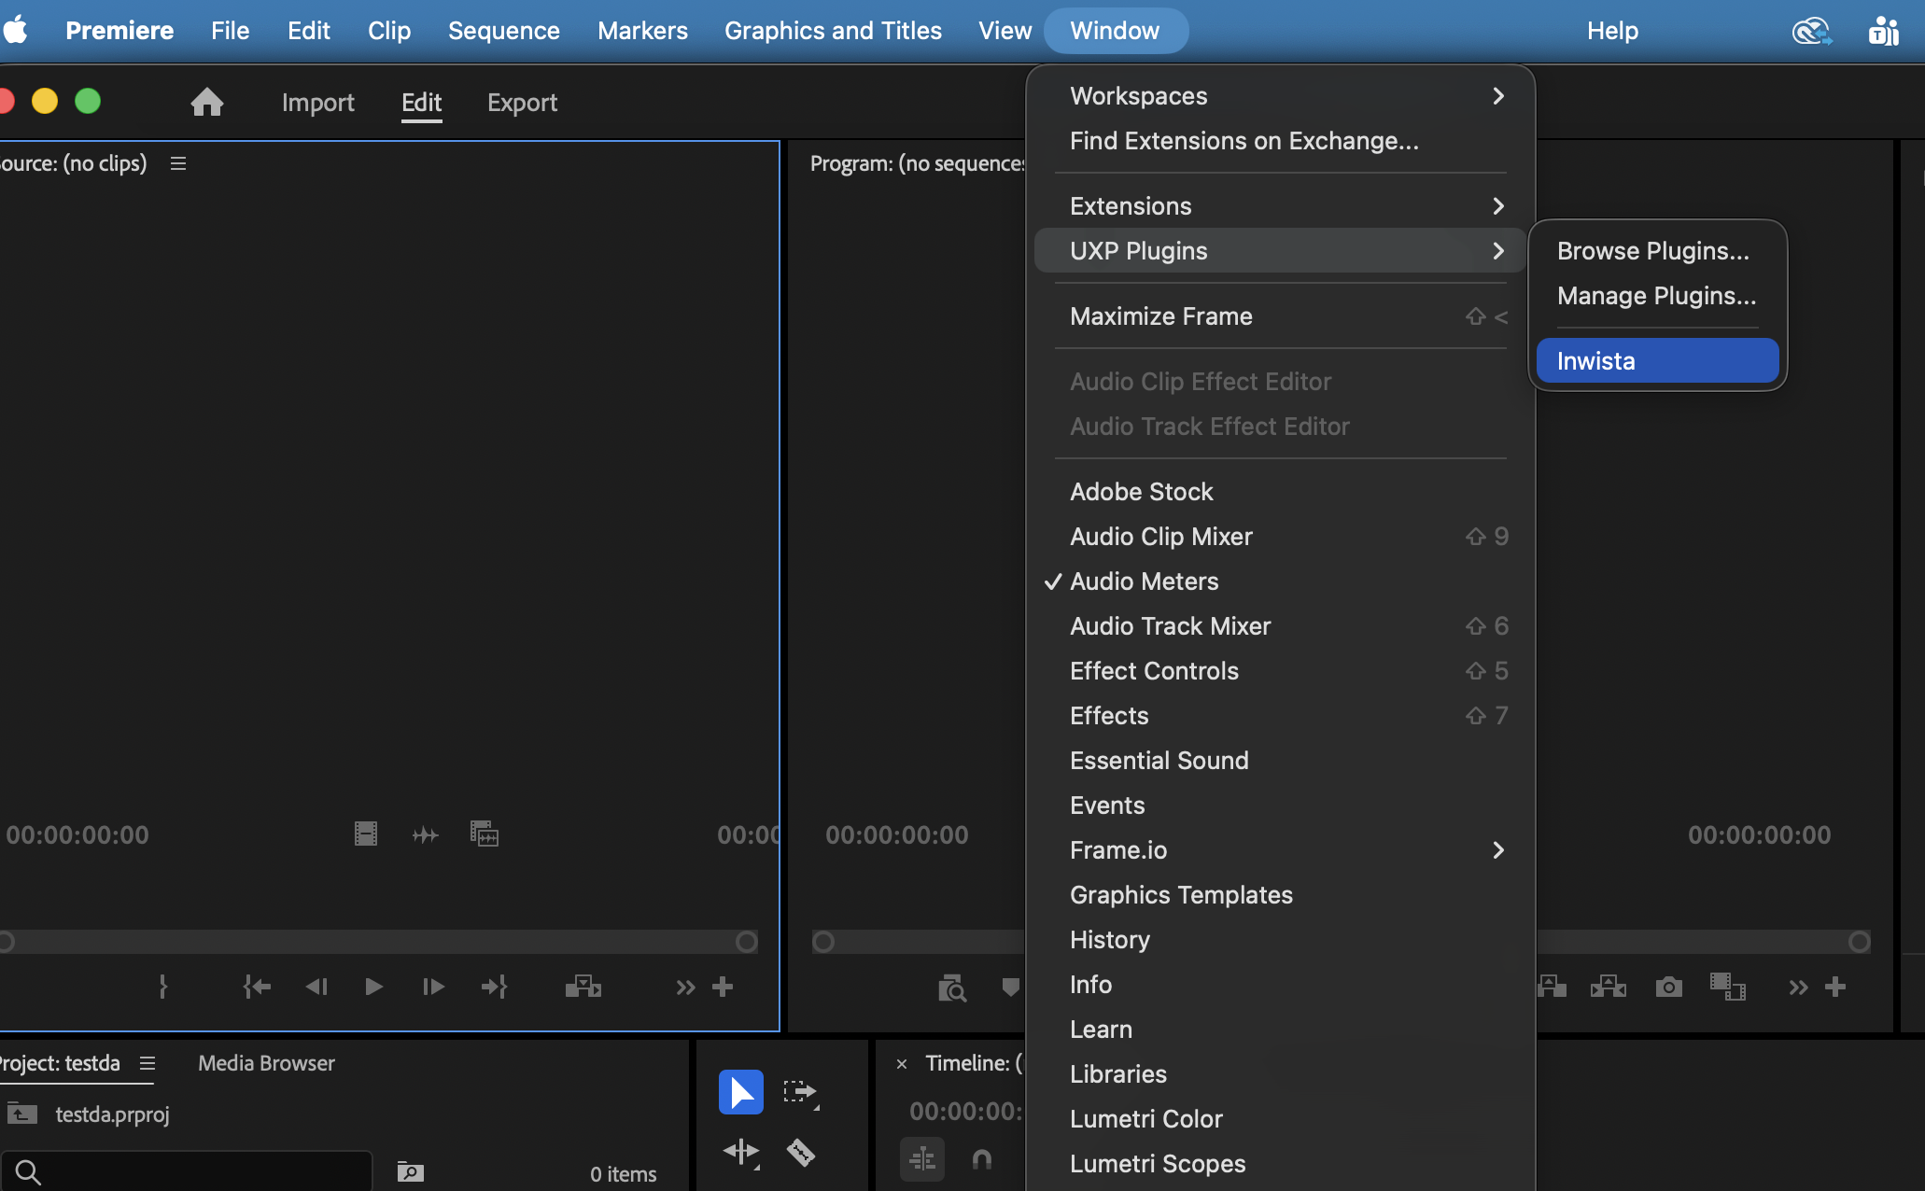Click the Project panel search field

point(187,1172)
